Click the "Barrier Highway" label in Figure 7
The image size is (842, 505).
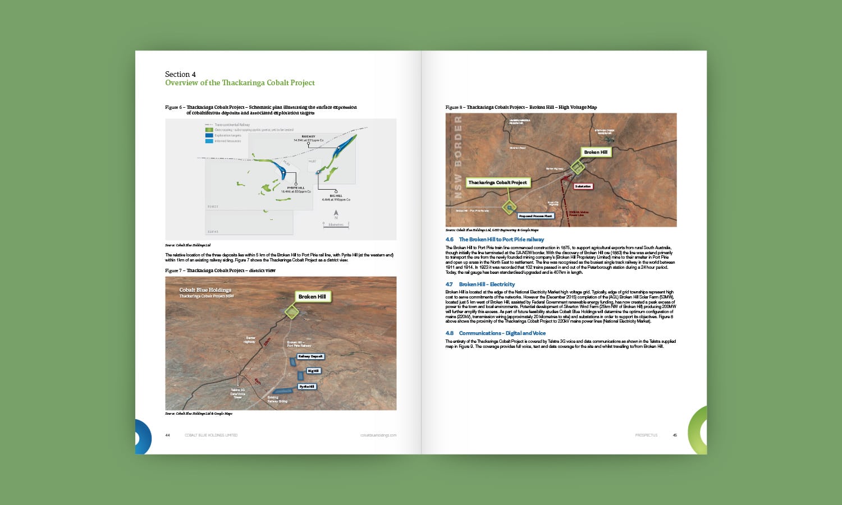(249, 339)
